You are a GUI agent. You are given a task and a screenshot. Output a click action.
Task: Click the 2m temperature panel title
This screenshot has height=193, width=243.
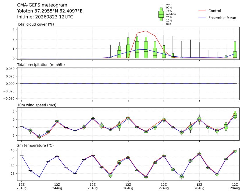pos(35,146)
